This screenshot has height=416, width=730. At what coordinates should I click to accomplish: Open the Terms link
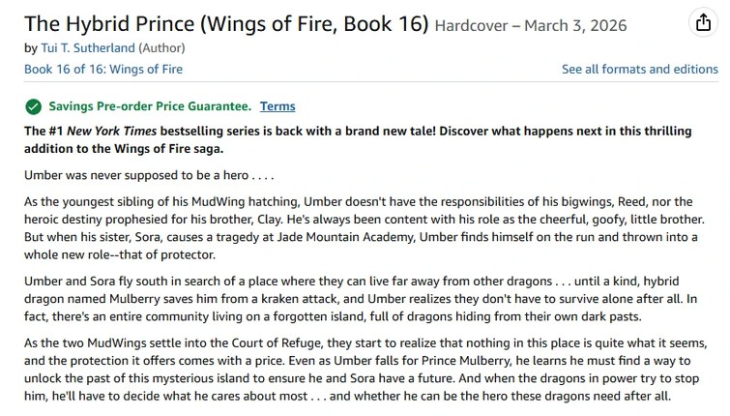point(277,106)
